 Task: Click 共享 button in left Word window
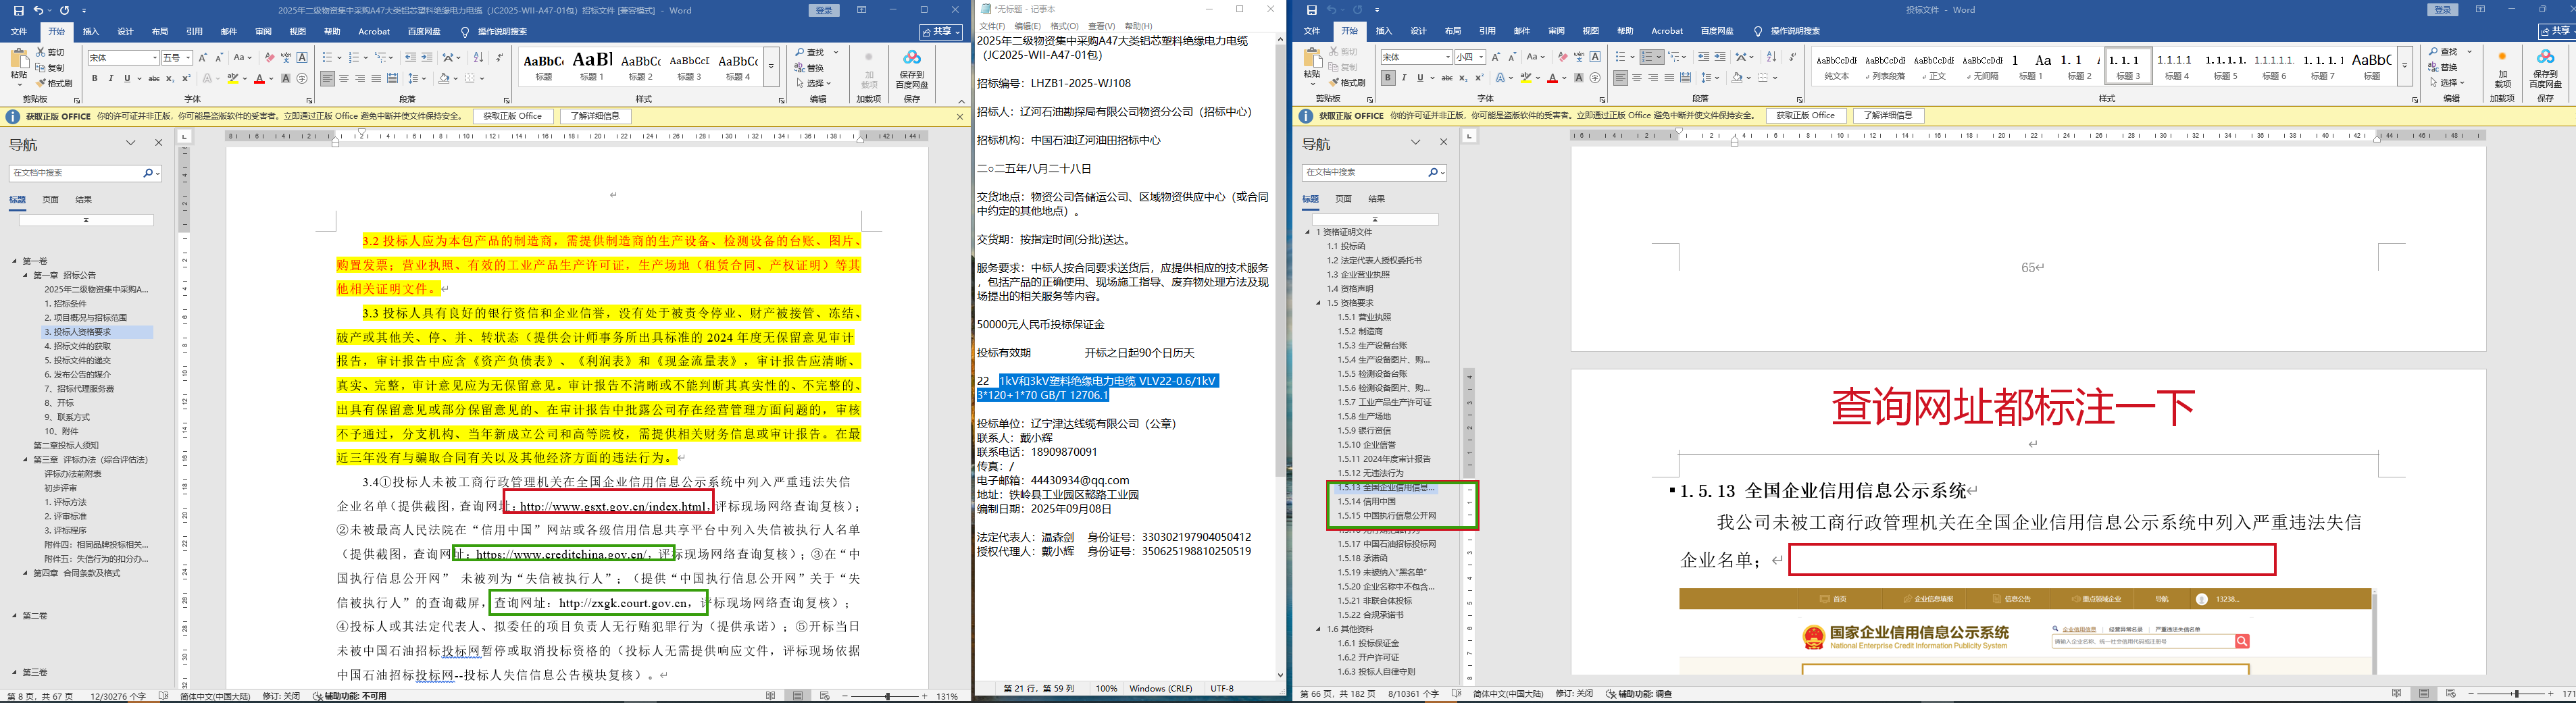[x=942, y=32]
